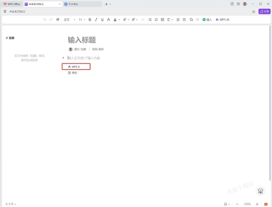Click the 100% zoom level

pyautogui.click(x=247, y=204)
